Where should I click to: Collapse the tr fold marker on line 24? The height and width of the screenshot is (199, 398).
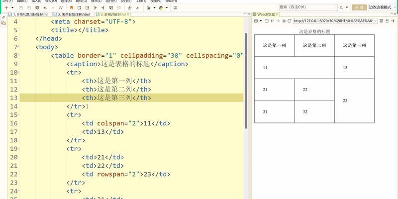[x=19, y=191]
